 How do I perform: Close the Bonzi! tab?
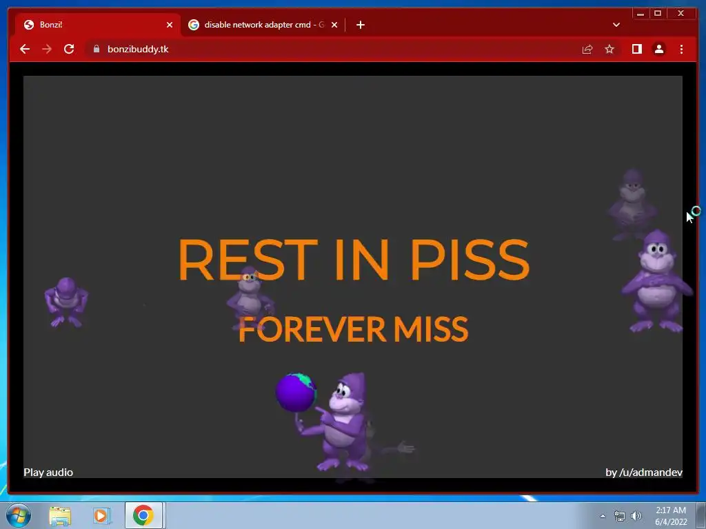(x=170, y=25)
